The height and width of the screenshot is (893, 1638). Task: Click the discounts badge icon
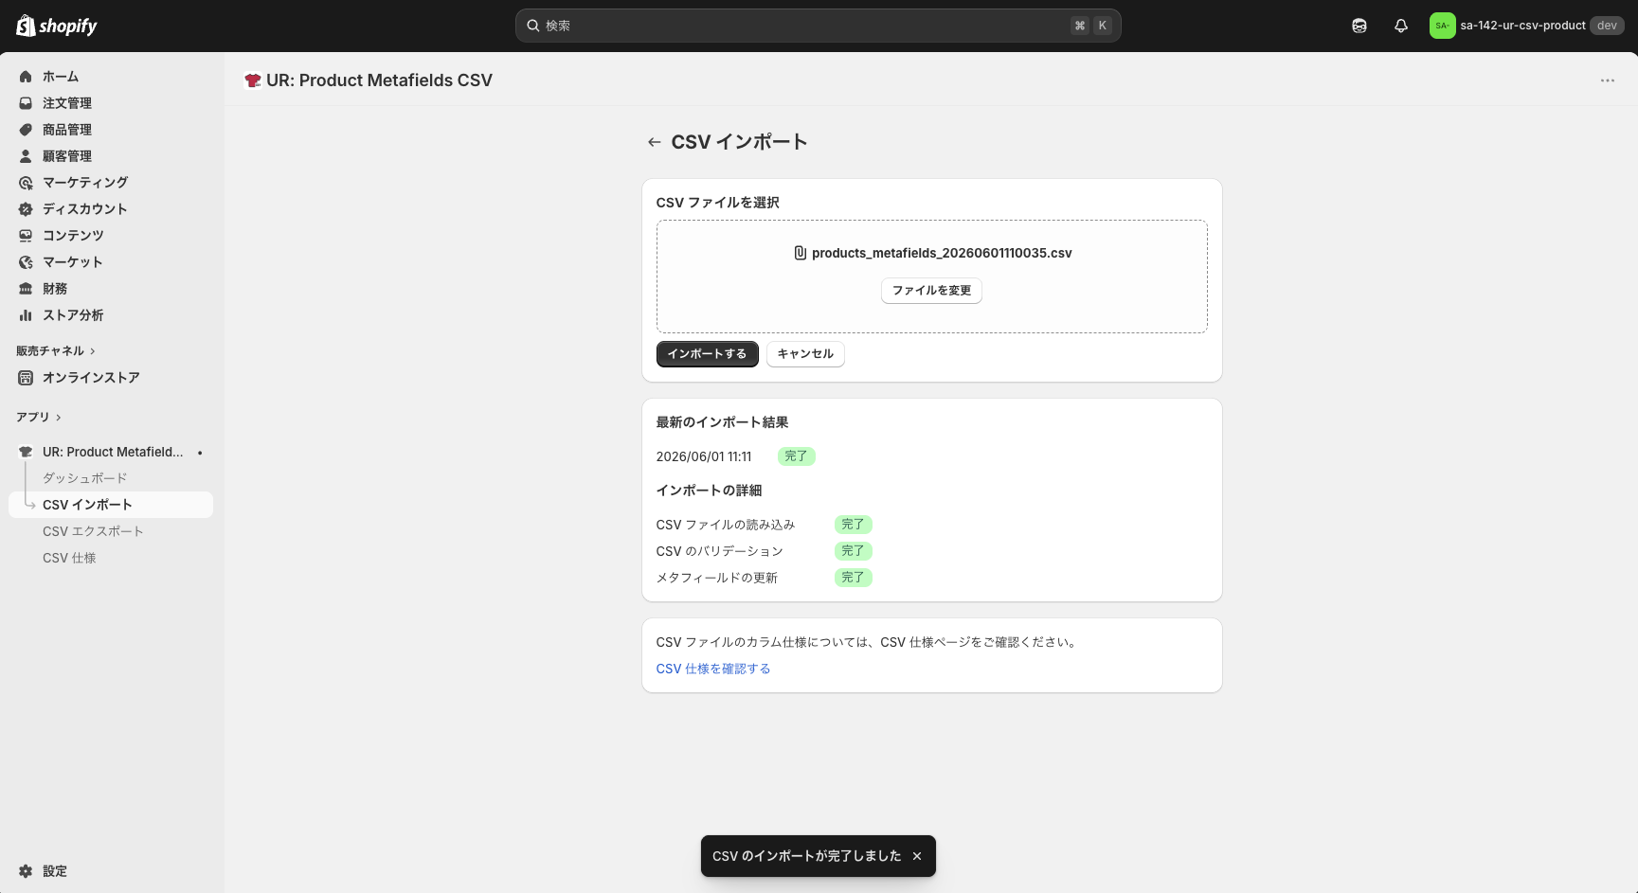click(x=26, y=209)
